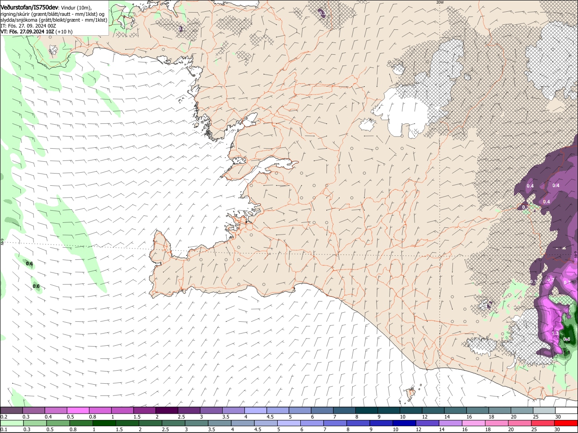
Task: Click the '25' label on the upper legend
Action: 536,417
